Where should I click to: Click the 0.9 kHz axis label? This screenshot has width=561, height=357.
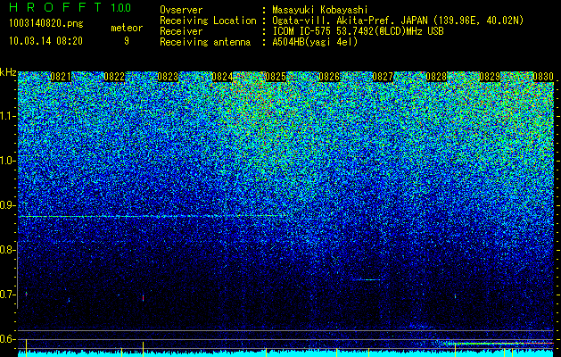tap(7, 205)
